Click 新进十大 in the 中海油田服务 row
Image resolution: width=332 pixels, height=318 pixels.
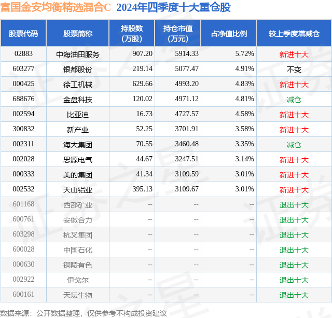coord(294,54)
